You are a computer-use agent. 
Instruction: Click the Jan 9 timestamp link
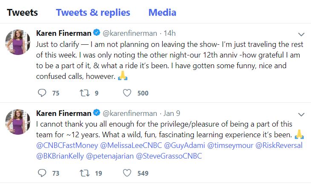pos(173,114)
